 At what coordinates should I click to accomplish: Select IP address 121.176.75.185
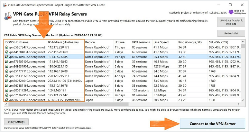[x=58, y=57]
